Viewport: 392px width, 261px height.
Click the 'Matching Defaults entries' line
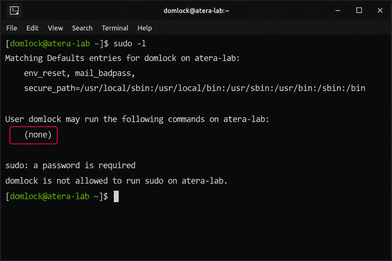(122, 58)
